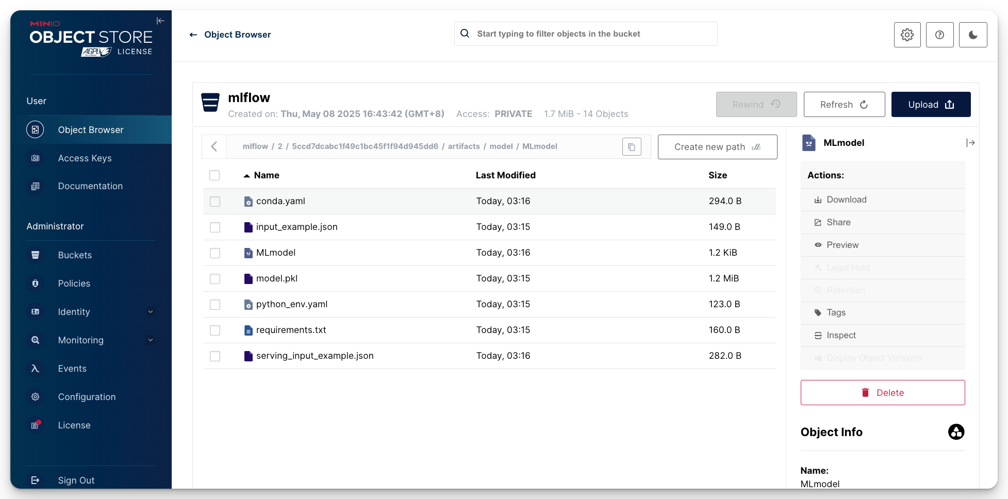
Task: Click the input_example.json file icon
Action: coord(249,227)
